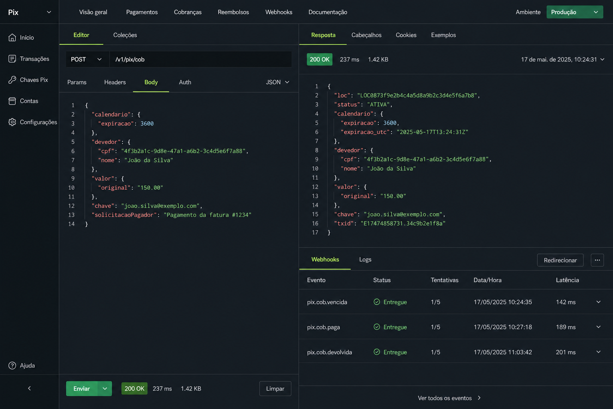Open the Contas sidebar icon
The image size is (613, 409).
tap(12, 101)
